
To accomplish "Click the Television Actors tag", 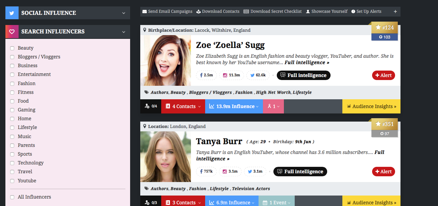I will (x=251, y=188).
